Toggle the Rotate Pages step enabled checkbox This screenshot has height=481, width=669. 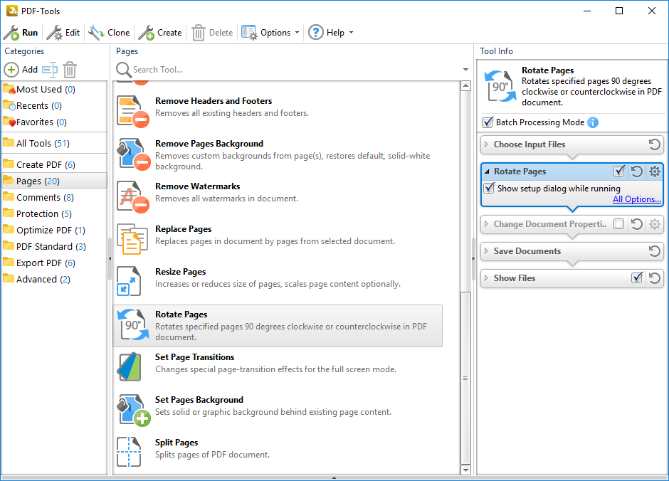coord(619,171)
